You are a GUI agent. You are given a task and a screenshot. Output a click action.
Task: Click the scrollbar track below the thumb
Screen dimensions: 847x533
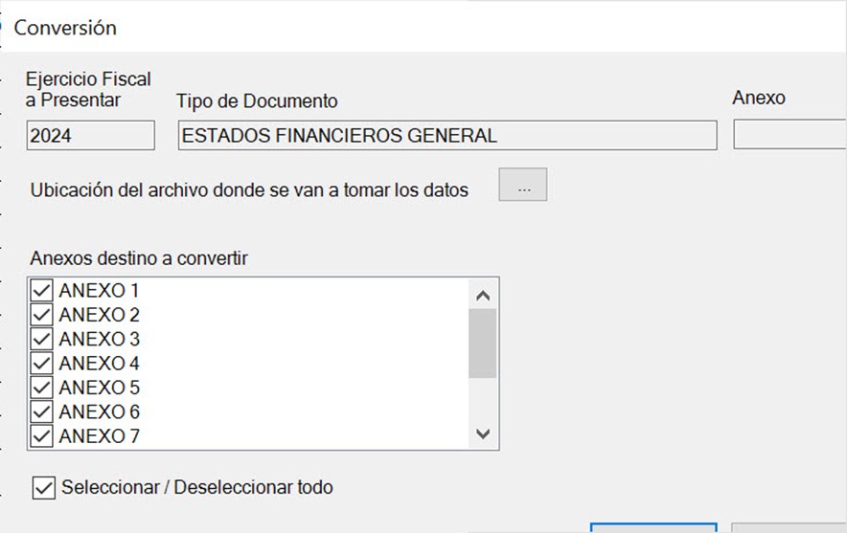click(x=482, y=399)
